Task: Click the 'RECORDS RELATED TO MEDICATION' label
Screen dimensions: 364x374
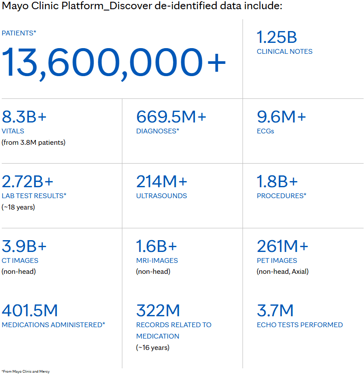Action: click(x=174, y=331)
